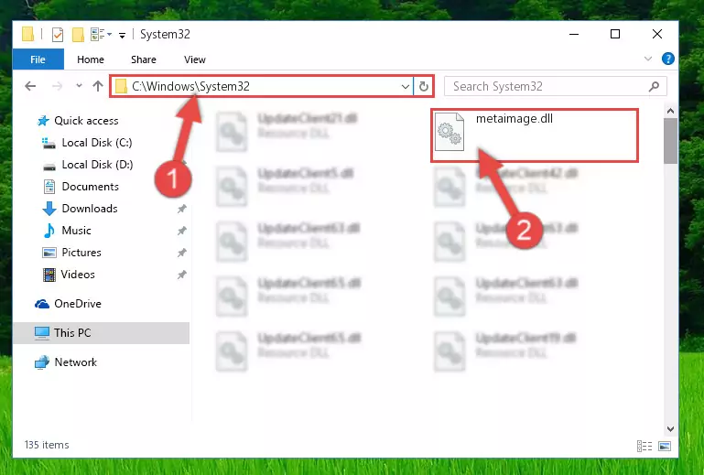
Task: Click the Search System32 field
Action: coord(556,86)
